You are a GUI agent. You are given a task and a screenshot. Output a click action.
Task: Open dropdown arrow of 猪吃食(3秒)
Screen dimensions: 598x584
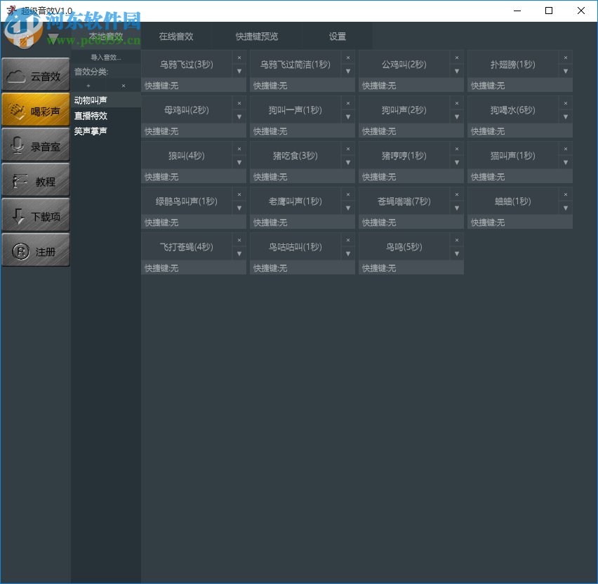(x=348, y=162)
